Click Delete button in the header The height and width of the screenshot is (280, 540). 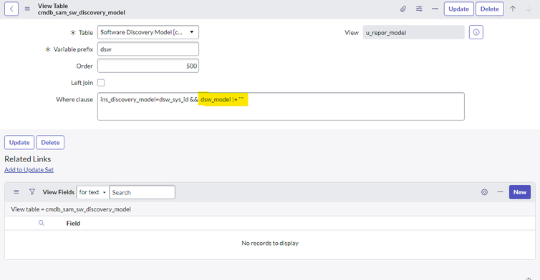pyautogui.click(x=490, y=9)
